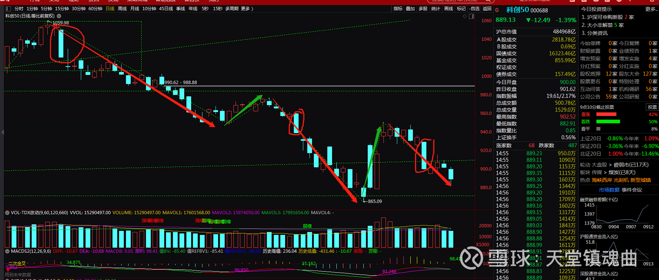Switch to 月线 monthly period
The height and width of the screenshot is (280, 659).
tap(135, 8)
